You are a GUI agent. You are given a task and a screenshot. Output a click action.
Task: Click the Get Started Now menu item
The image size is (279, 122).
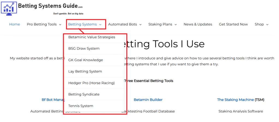[x=233, y=24]
